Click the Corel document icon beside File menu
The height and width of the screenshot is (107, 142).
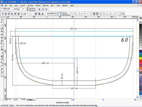pyautogui.click(x=2, y=5)
